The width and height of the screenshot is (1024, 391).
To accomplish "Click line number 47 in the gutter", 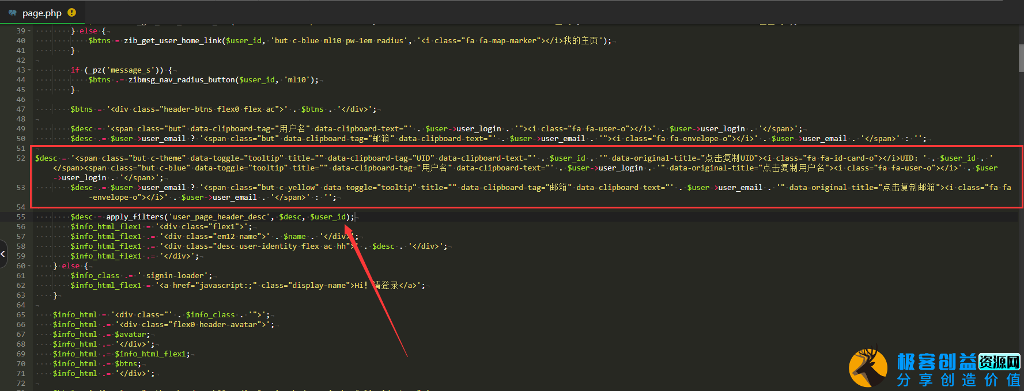I will tap(21, 109).
